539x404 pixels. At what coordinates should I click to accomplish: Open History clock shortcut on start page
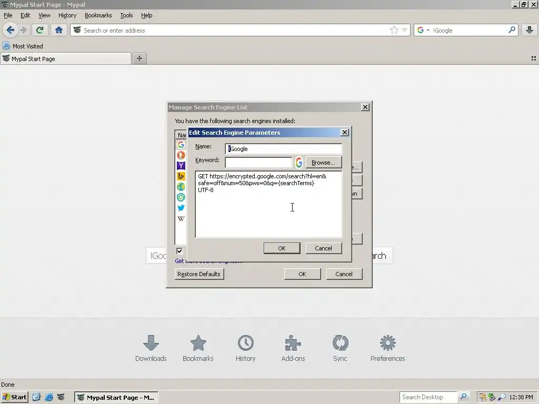coord(245,348)
